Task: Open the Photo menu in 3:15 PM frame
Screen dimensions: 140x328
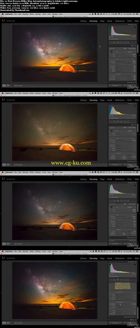Action: (x=32, y=172)
